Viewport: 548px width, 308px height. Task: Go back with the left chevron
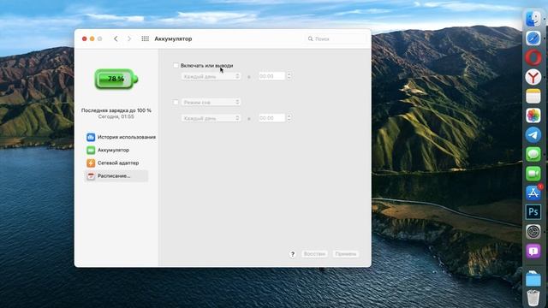[x=116, y=38]
